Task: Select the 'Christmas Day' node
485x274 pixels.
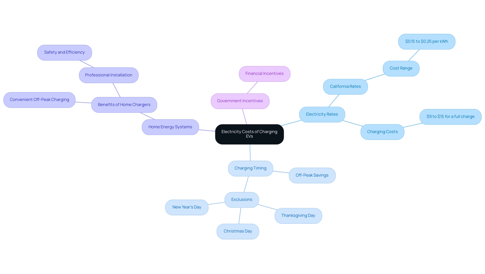Action: (x=238, y=231)
